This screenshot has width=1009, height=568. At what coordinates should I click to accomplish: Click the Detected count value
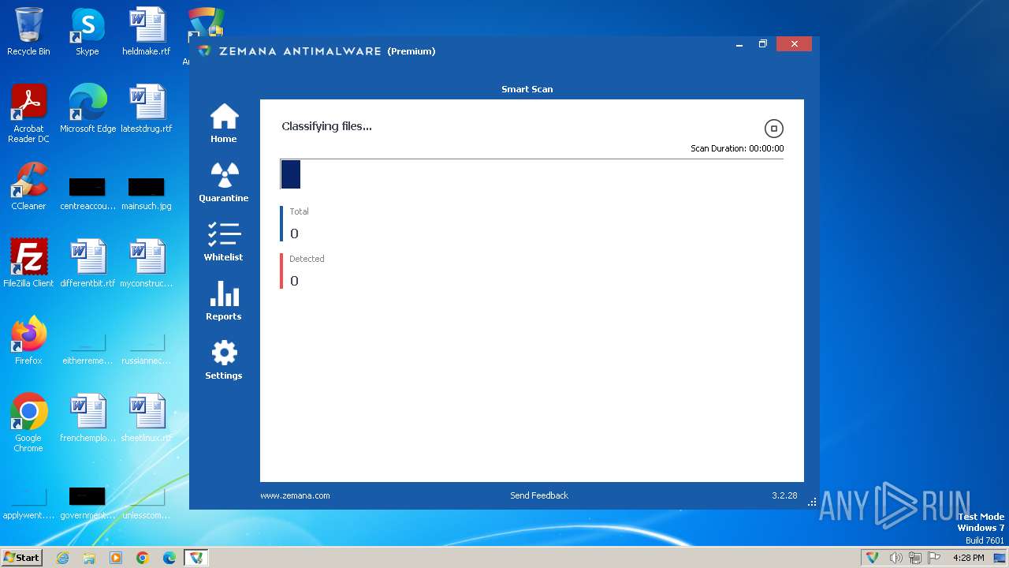coord(294,281)
